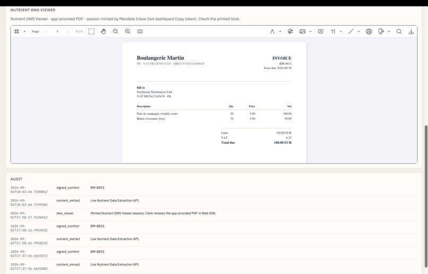Click 'Butter croissants (tray)' line item
Screen dimensions: 428x274
coord(151,119)
